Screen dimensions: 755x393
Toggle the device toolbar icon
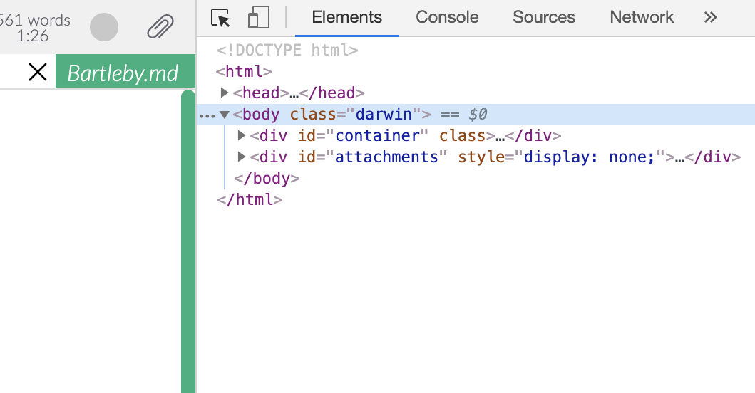pos(258,18)
